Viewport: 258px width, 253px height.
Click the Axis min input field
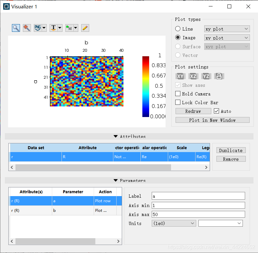(x=198, y=205)
